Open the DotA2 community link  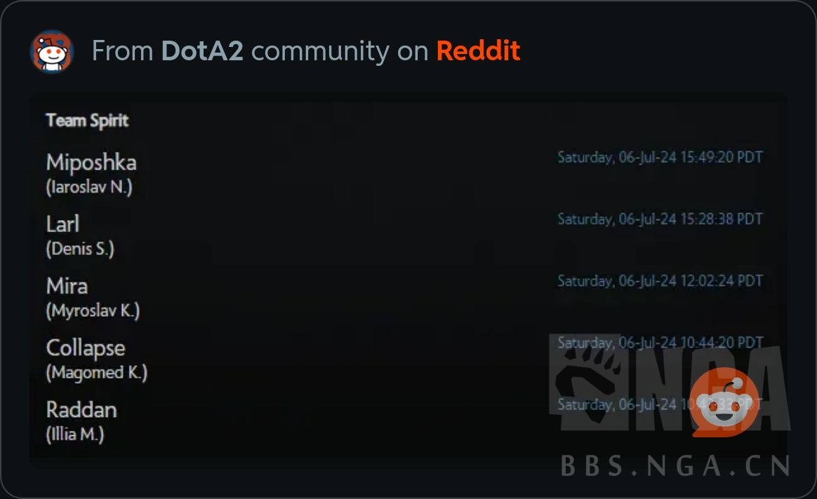[x=202, y=51]
